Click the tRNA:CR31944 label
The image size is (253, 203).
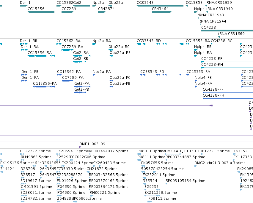[x=213, y=21]
